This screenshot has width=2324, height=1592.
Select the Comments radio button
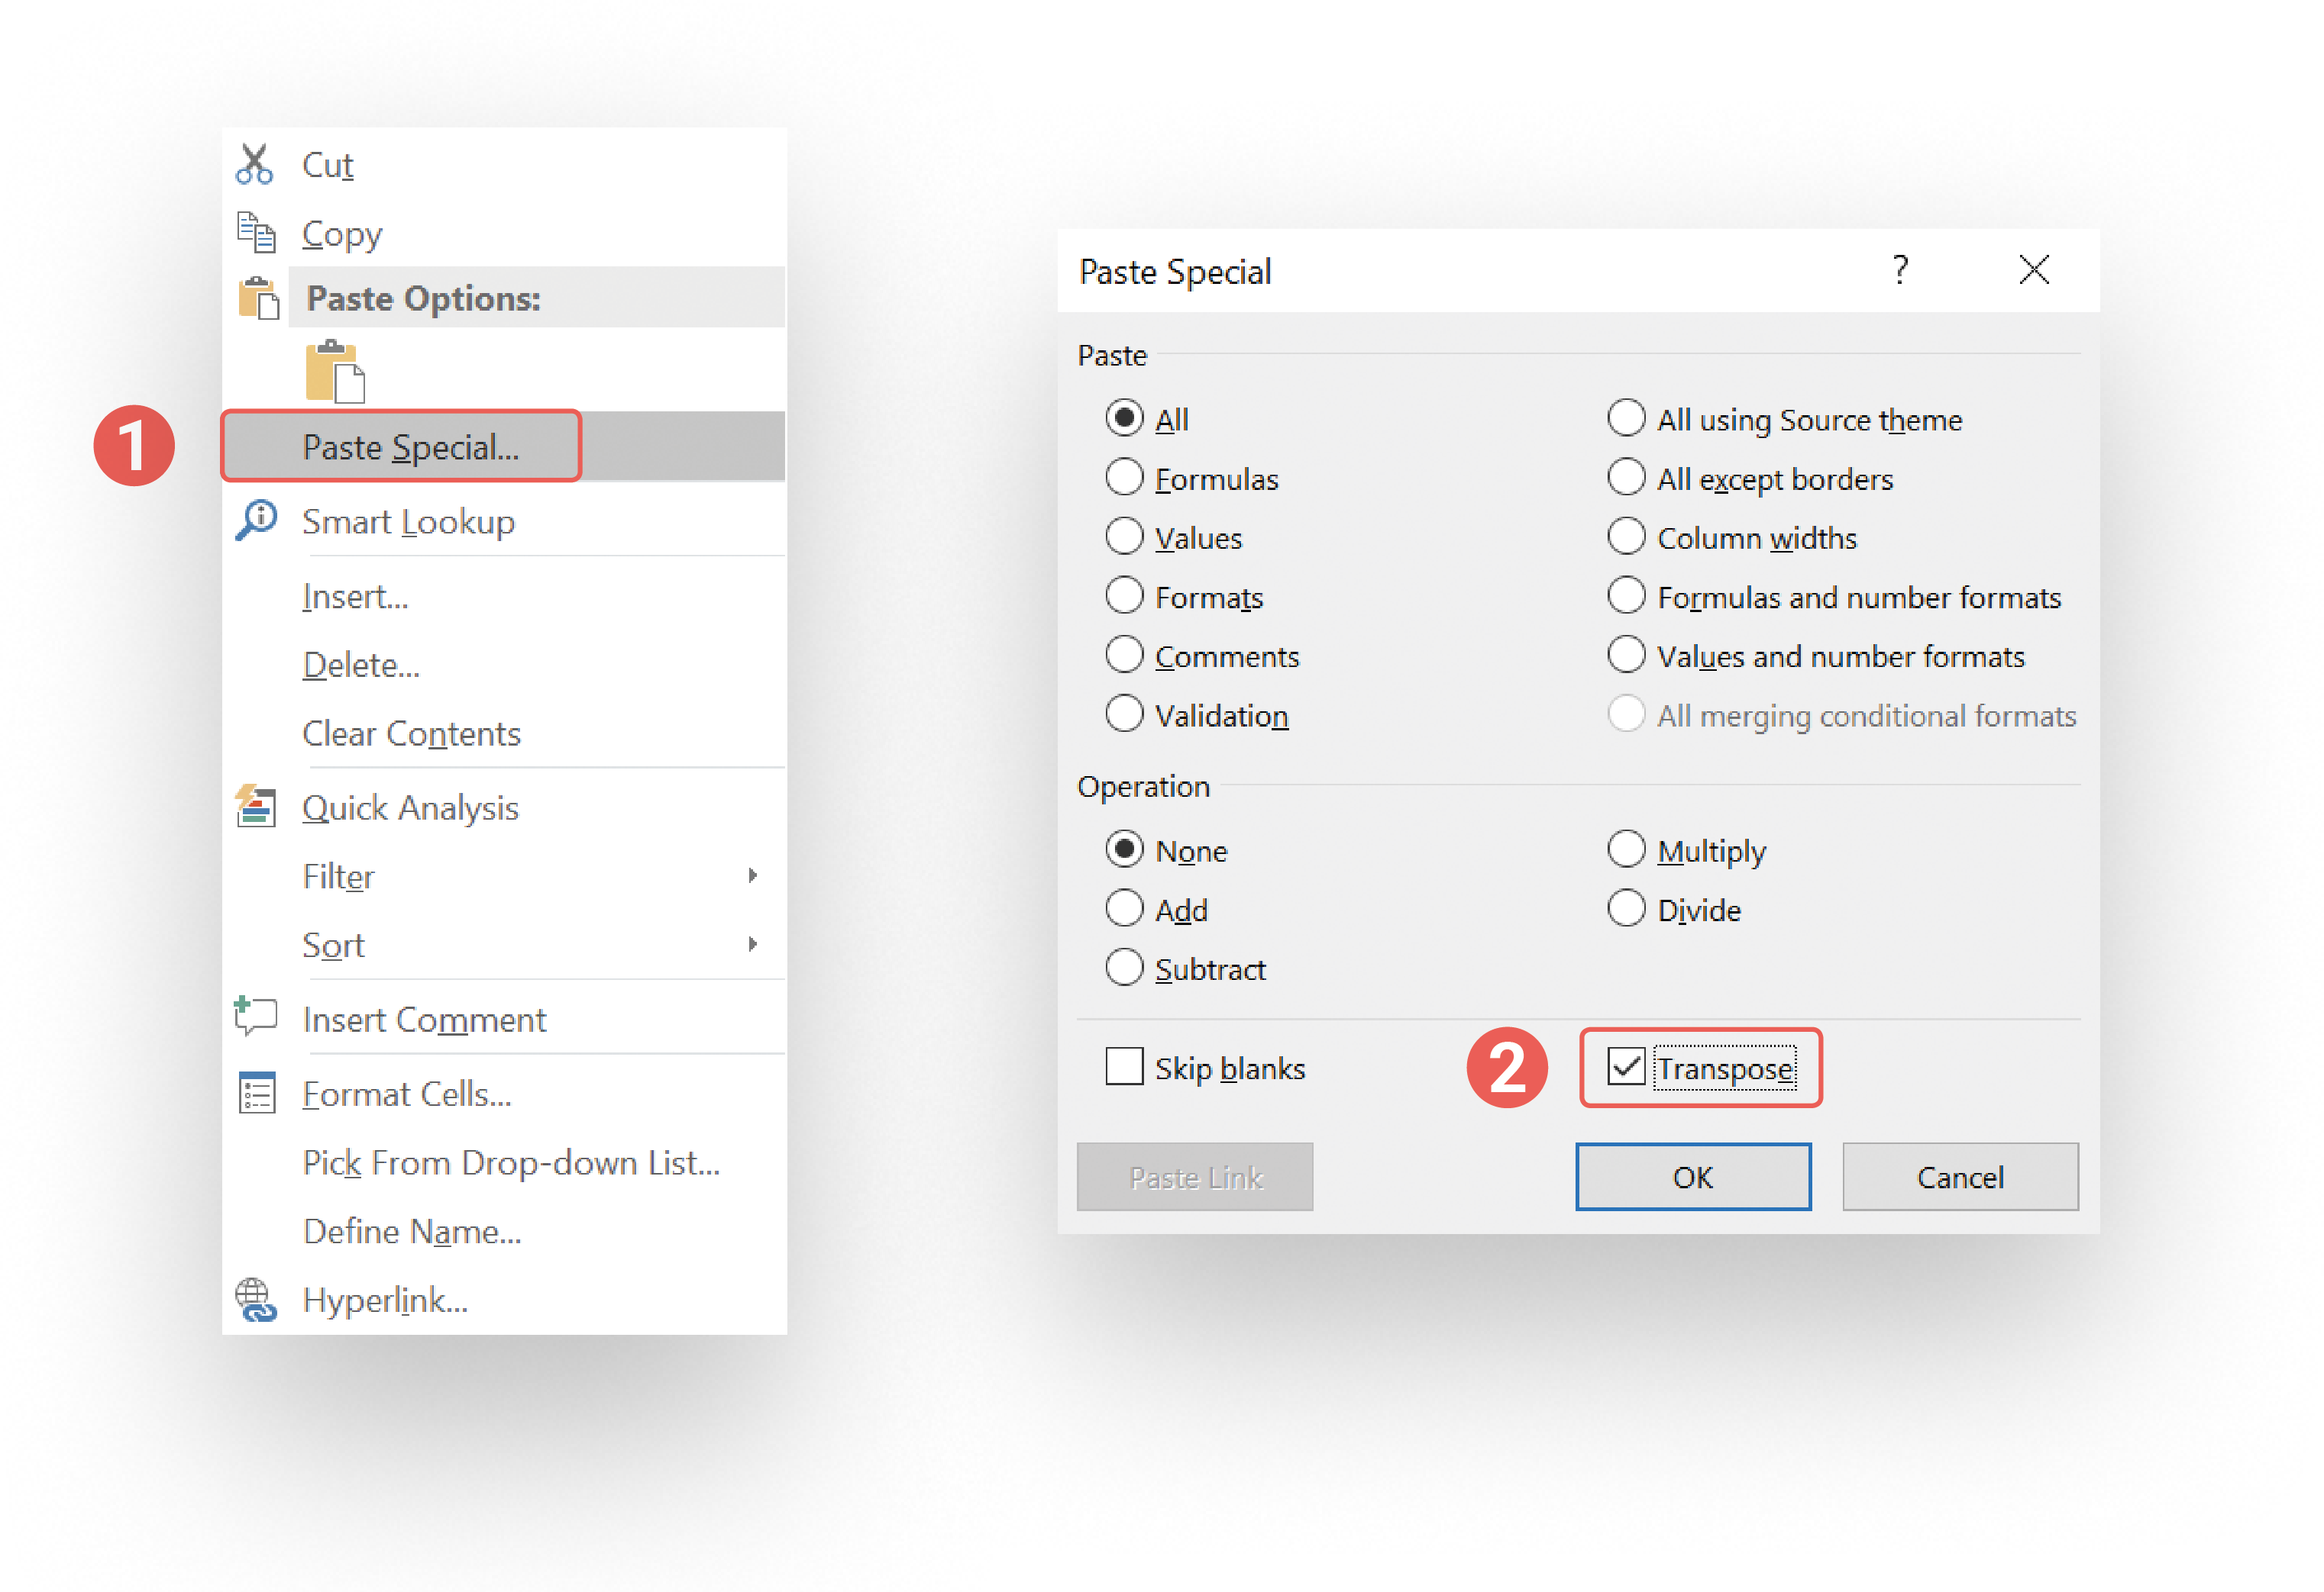1125,655
